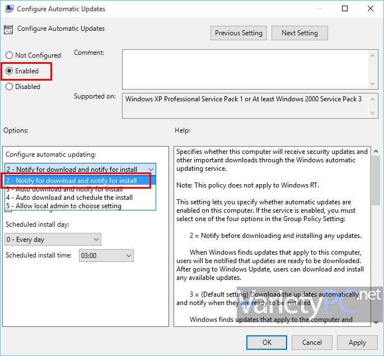Apply the policy changes
This screenshot has width=384, height=356.
(x=357, y=343)
